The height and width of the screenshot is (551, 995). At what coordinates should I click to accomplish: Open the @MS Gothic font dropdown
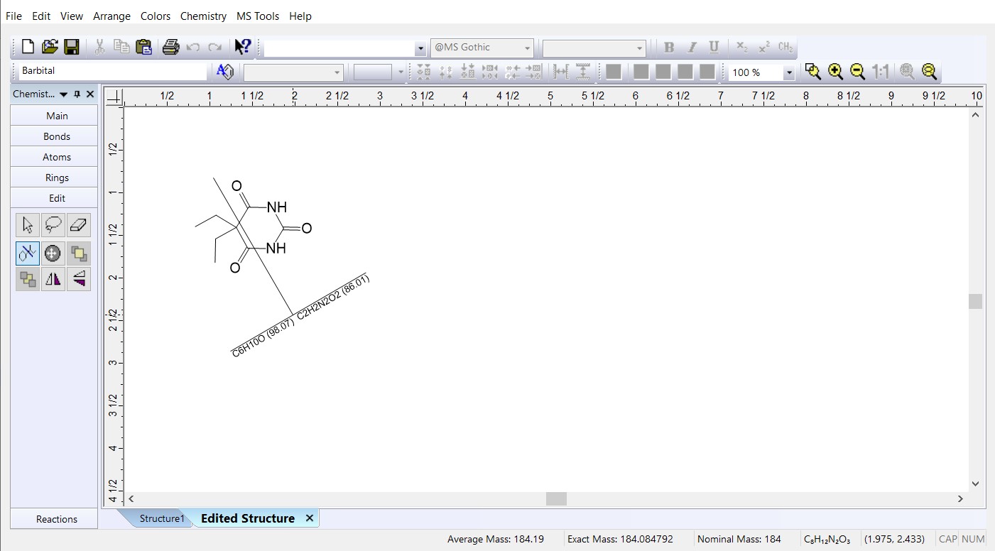[528, 48]
